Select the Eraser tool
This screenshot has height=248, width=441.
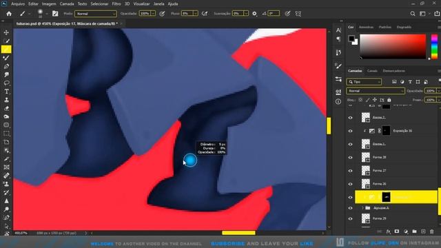(6, 109)
